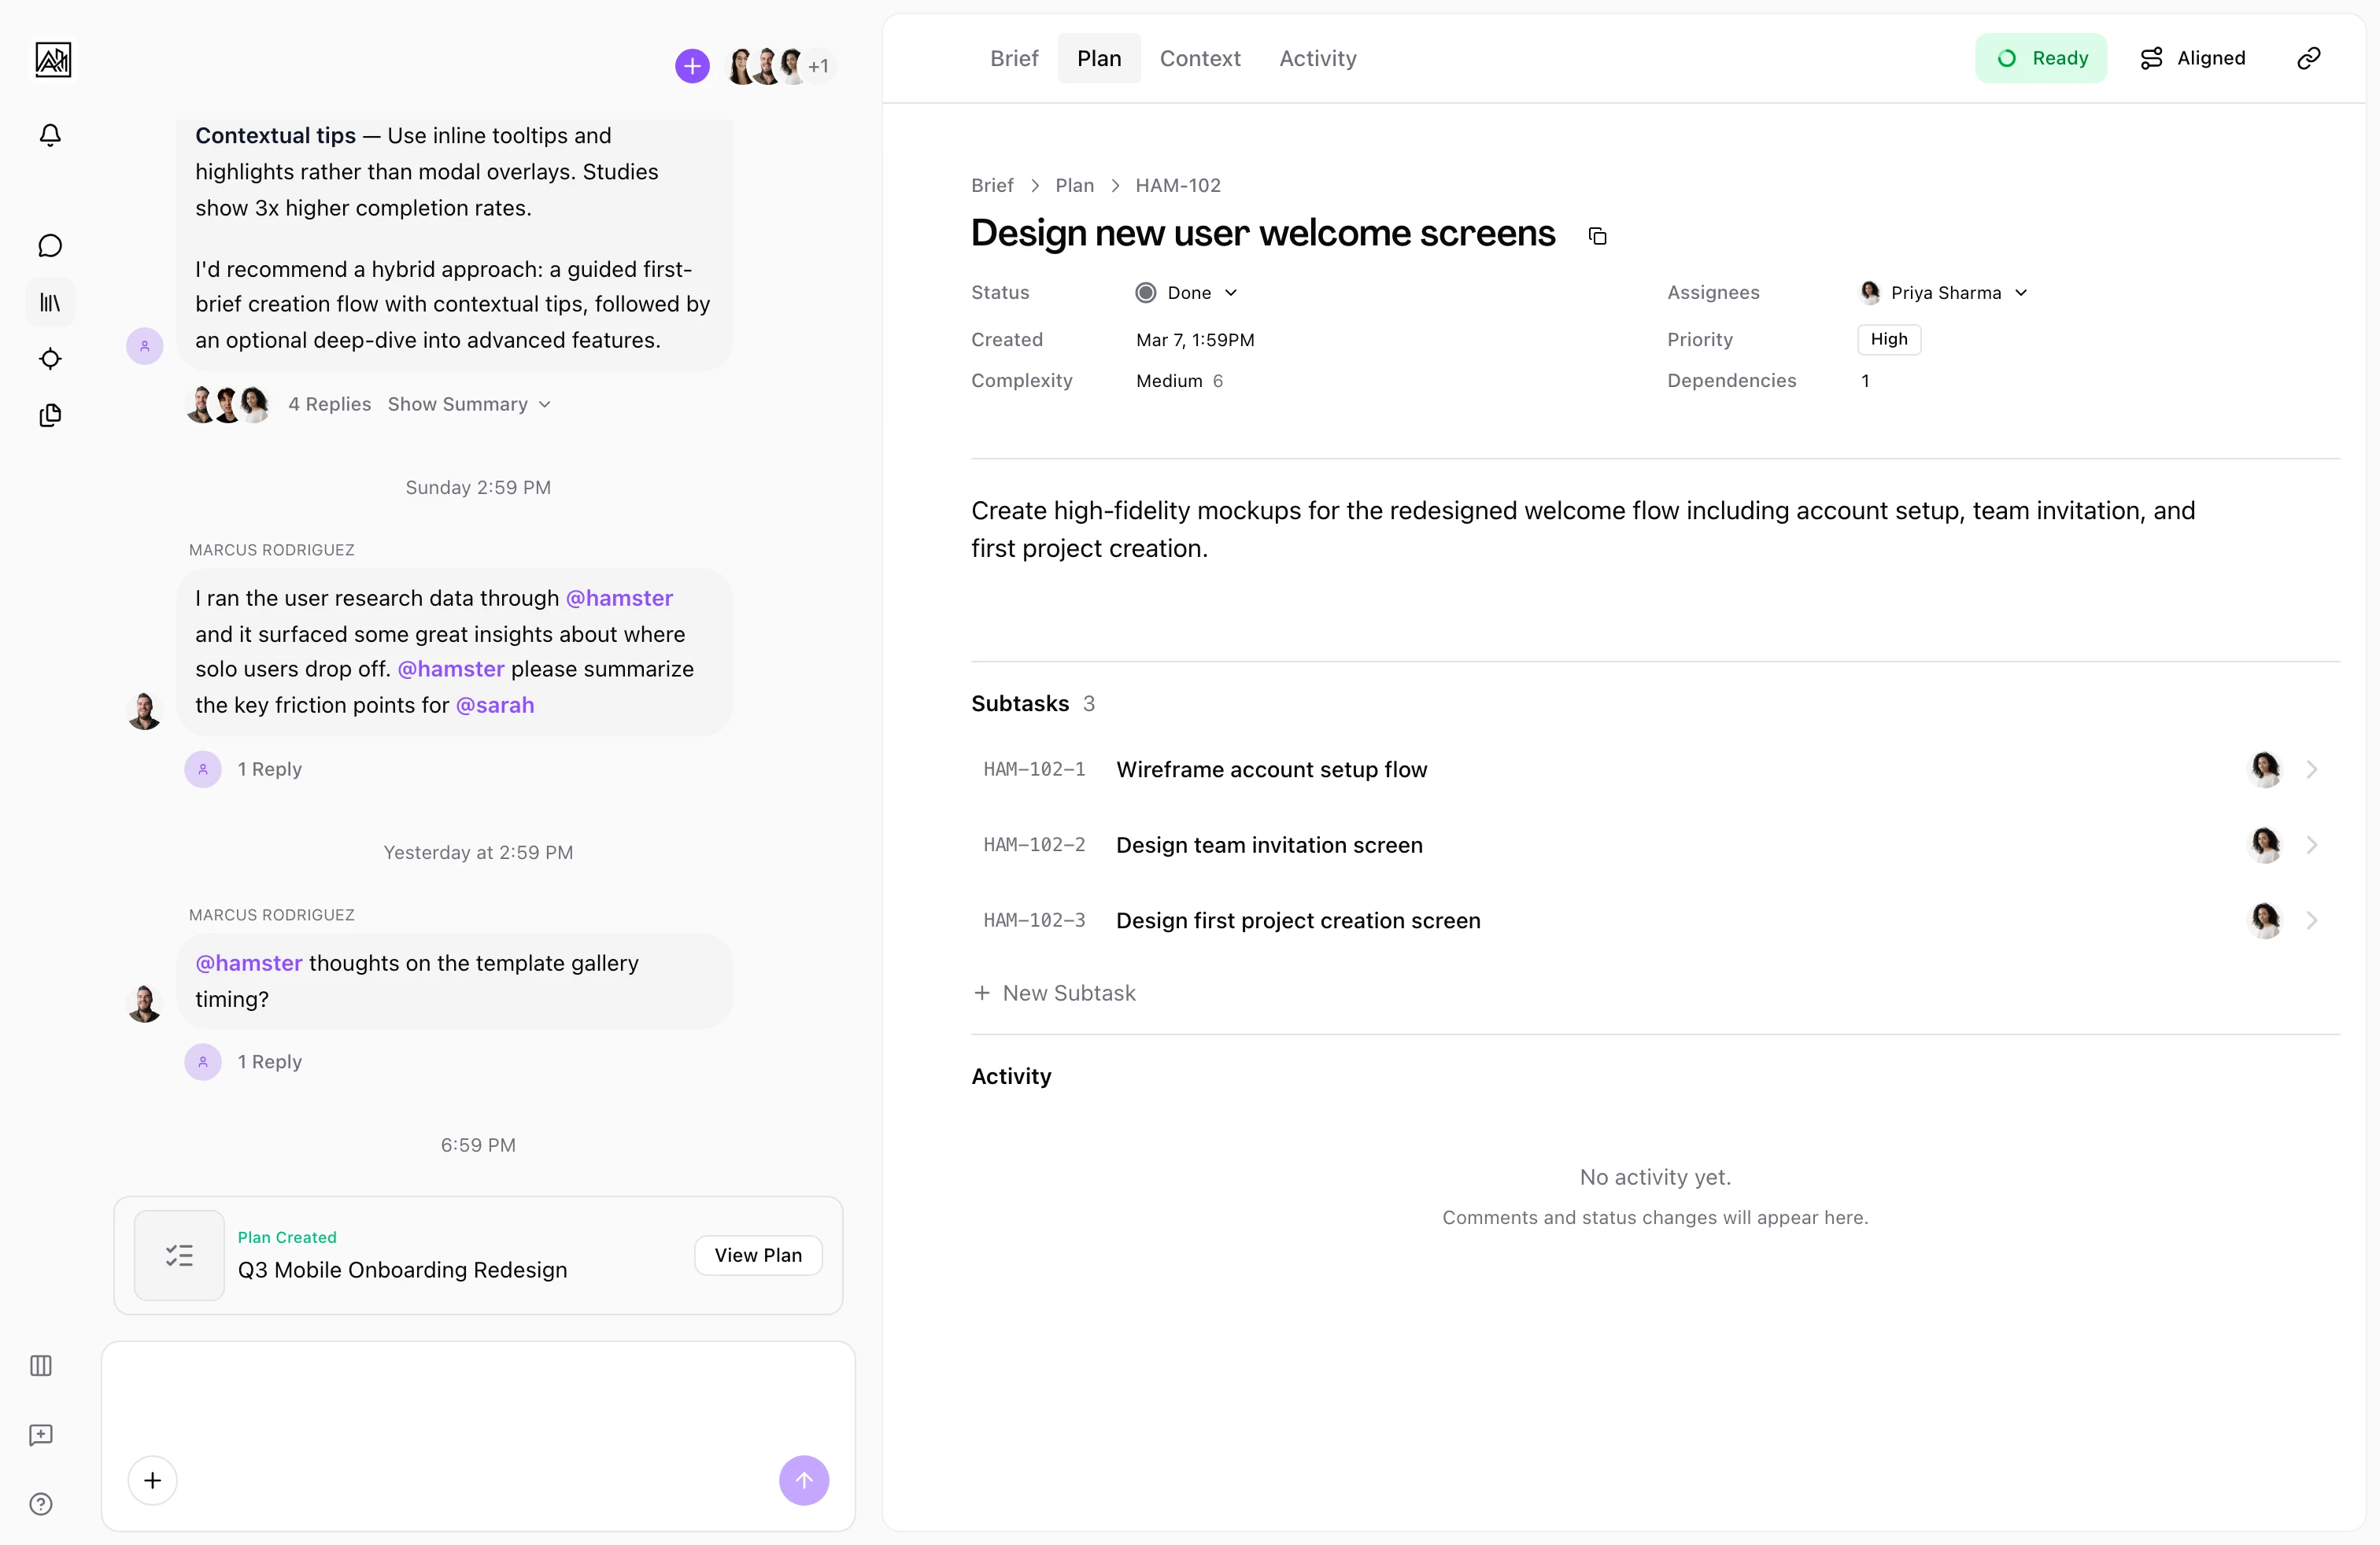Viewport: 2380px width, 1545px height.
Task: Click the purple send arrow button
Action: click(x=803, y=1479)
